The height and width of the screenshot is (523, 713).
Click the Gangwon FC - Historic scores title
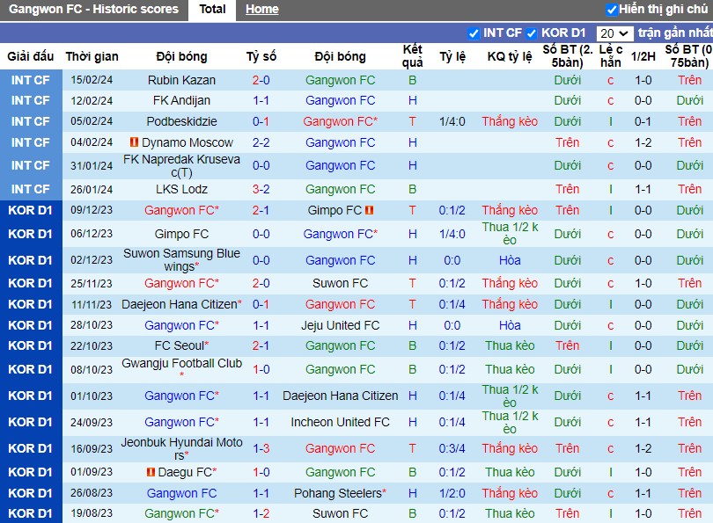click(93, 9)
